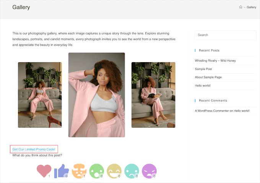Click the blue thumbs-up like reaction
260x183 pixels.
coord(61,171)
